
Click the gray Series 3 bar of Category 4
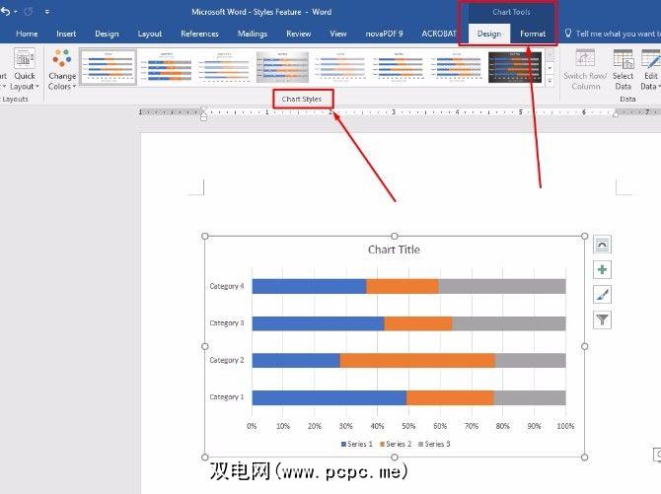502,286
